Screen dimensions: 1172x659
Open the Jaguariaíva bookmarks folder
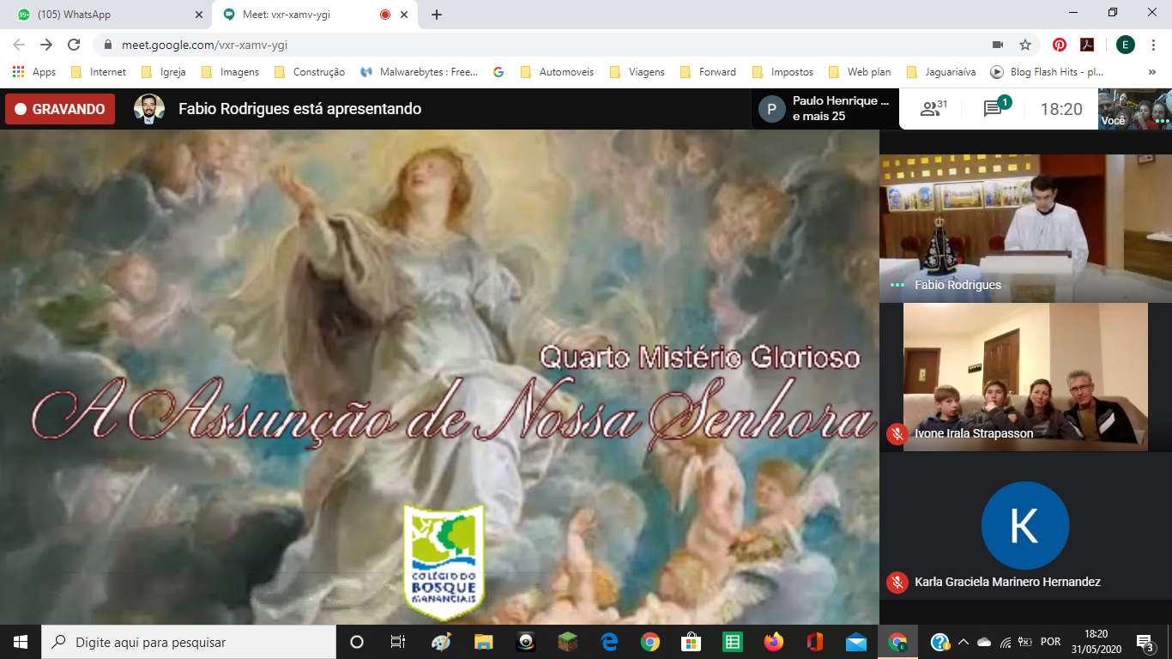[x=940, y=72]
